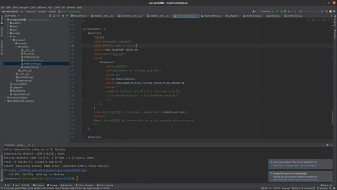The height and width of the screenshot is (190, 337).
Task: Open the Git menu
Action: 63,7
